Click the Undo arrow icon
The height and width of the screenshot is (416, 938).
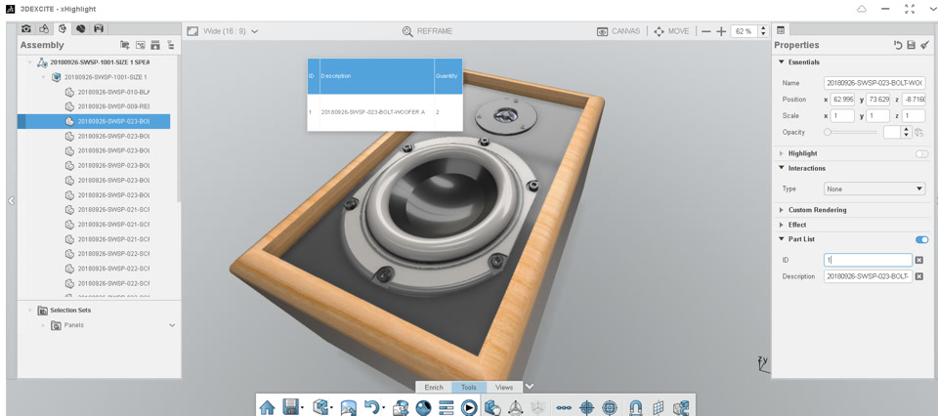(x=371, y=407)
